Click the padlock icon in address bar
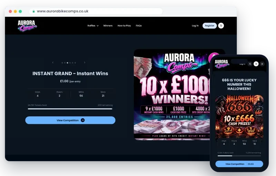Viewport: 276px width, 176px height. click(33, 11)
